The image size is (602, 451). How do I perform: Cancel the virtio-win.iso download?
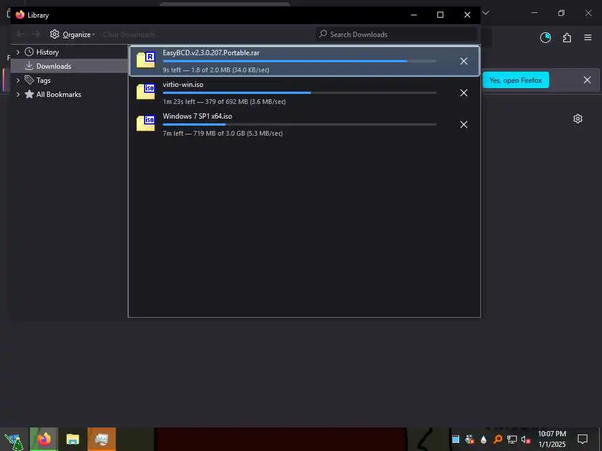(x=463, y=93)
